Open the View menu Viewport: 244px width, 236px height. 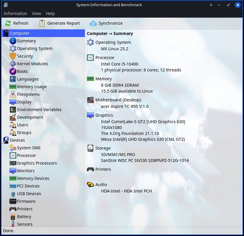pyautogui.click(x=36, y=14)
